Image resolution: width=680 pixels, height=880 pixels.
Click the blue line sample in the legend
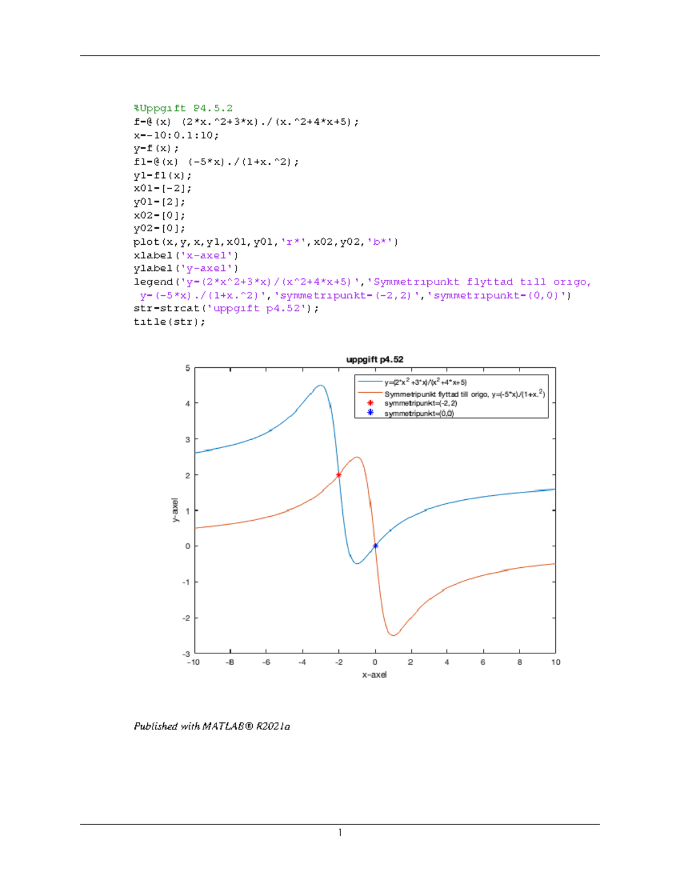click(369, 381)
